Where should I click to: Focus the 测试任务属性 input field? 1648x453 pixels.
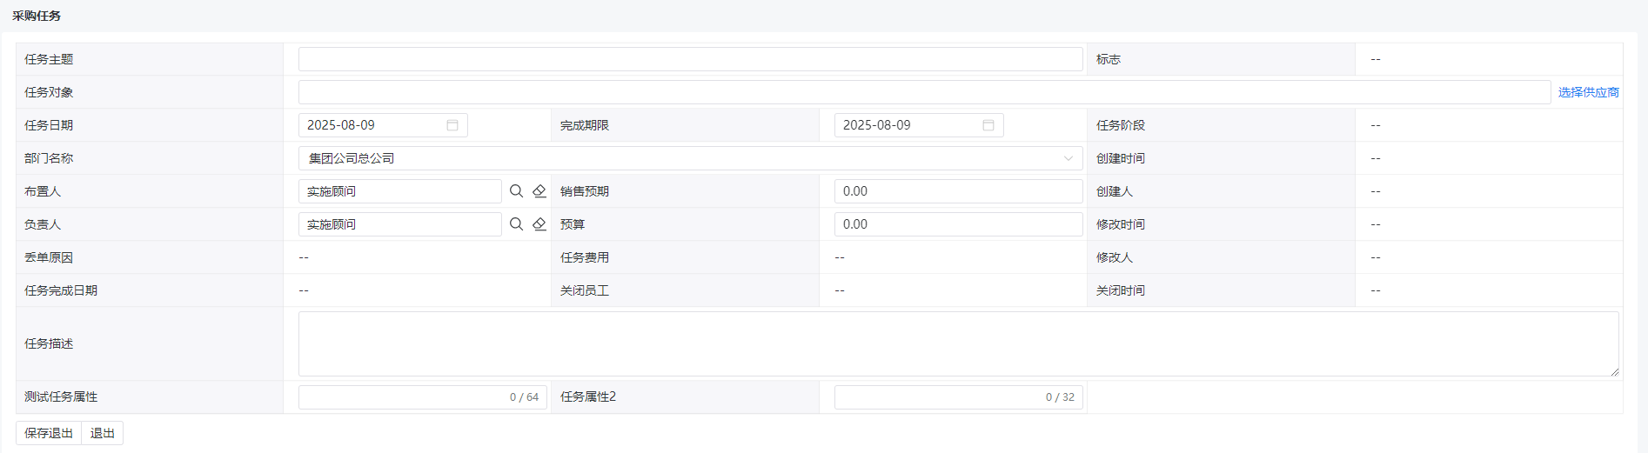(423, 396)
